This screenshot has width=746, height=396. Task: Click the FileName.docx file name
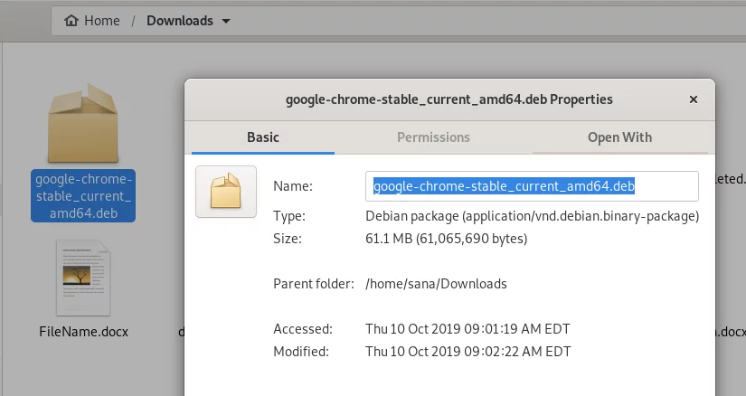point(84,332)
